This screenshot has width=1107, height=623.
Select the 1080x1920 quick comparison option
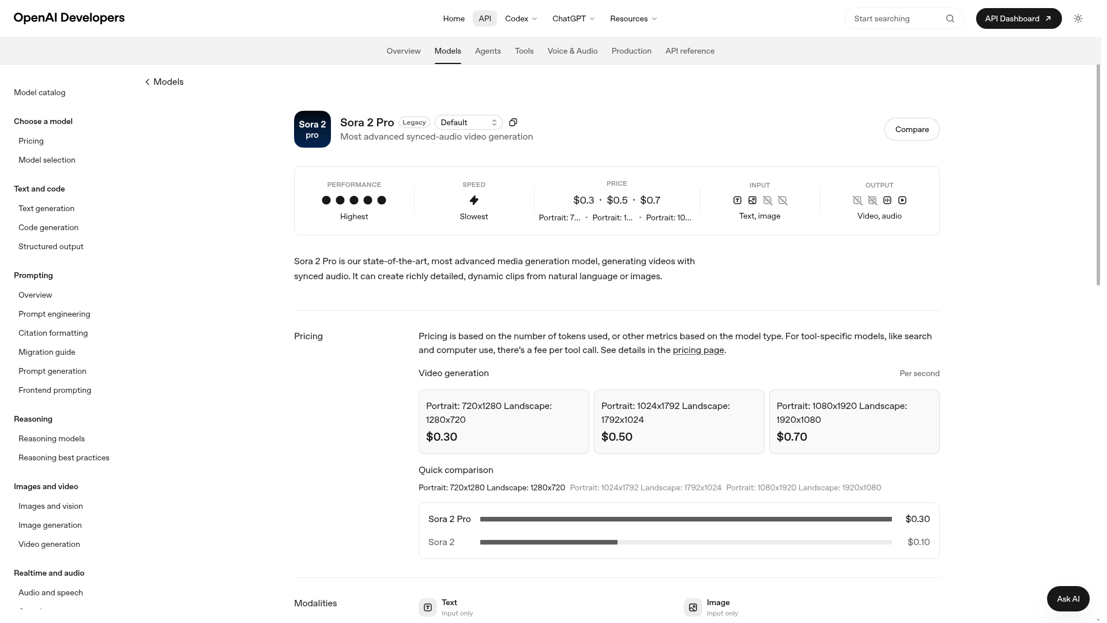[x=804, y=487]
